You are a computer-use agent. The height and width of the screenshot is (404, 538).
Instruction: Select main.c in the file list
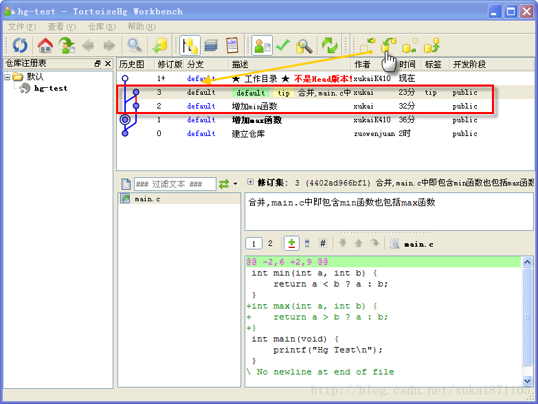pos(179,199)
